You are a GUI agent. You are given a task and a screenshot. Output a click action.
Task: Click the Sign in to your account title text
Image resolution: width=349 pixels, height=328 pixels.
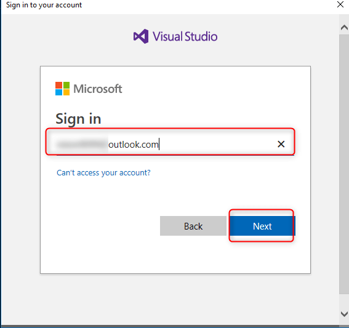[44, 5]
